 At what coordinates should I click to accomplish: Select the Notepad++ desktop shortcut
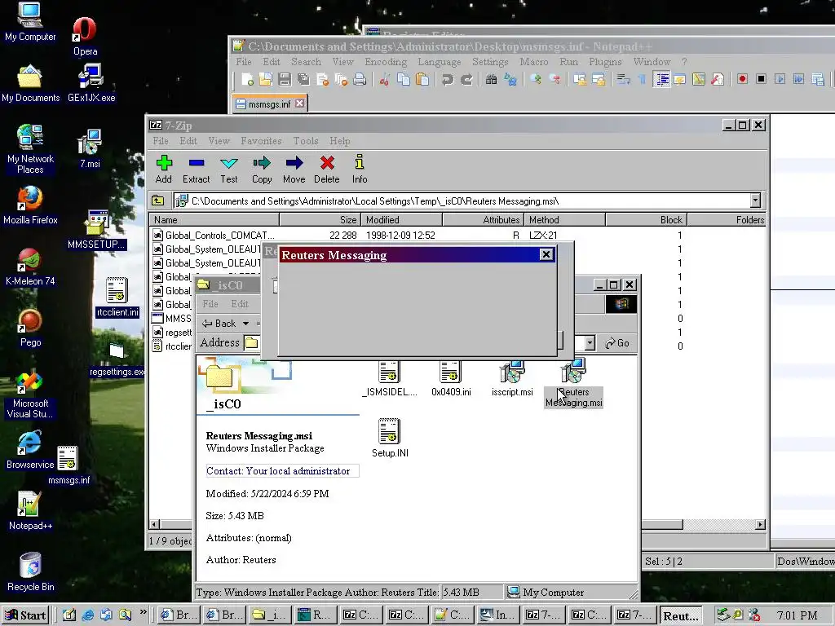(x=30, y=511)
